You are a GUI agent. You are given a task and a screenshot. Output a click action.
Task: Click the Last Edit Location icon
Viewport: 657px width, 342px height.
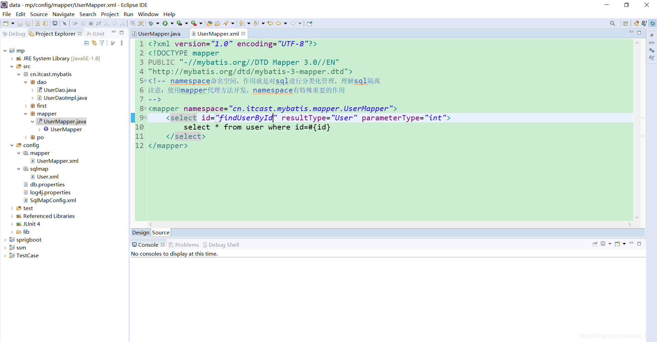pos(270,23)
